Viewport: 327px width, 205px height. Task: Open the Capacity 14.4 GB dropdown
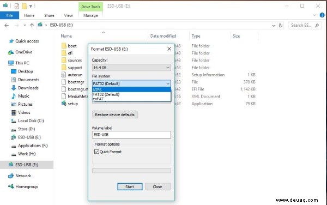(x=131, y=68)
